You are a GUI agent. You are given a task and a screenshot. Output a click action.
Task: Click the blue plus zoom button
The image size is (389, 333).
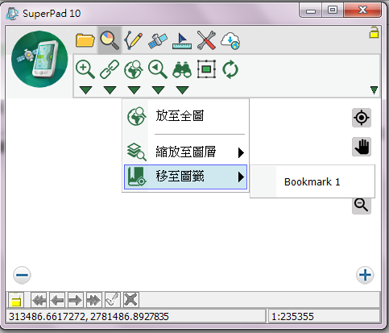[x=365, y=275]
